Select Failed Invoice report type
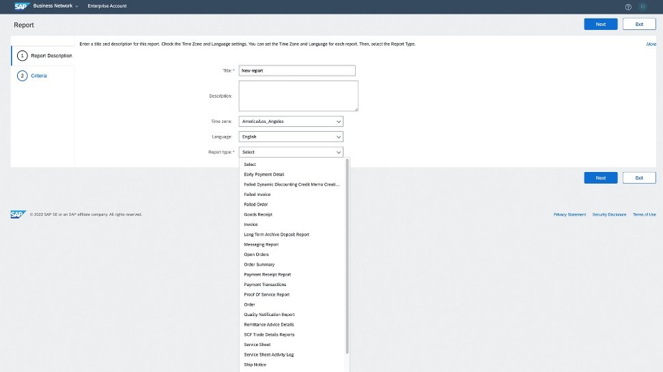Screen dimensions: 663x372 coord(257,195)
